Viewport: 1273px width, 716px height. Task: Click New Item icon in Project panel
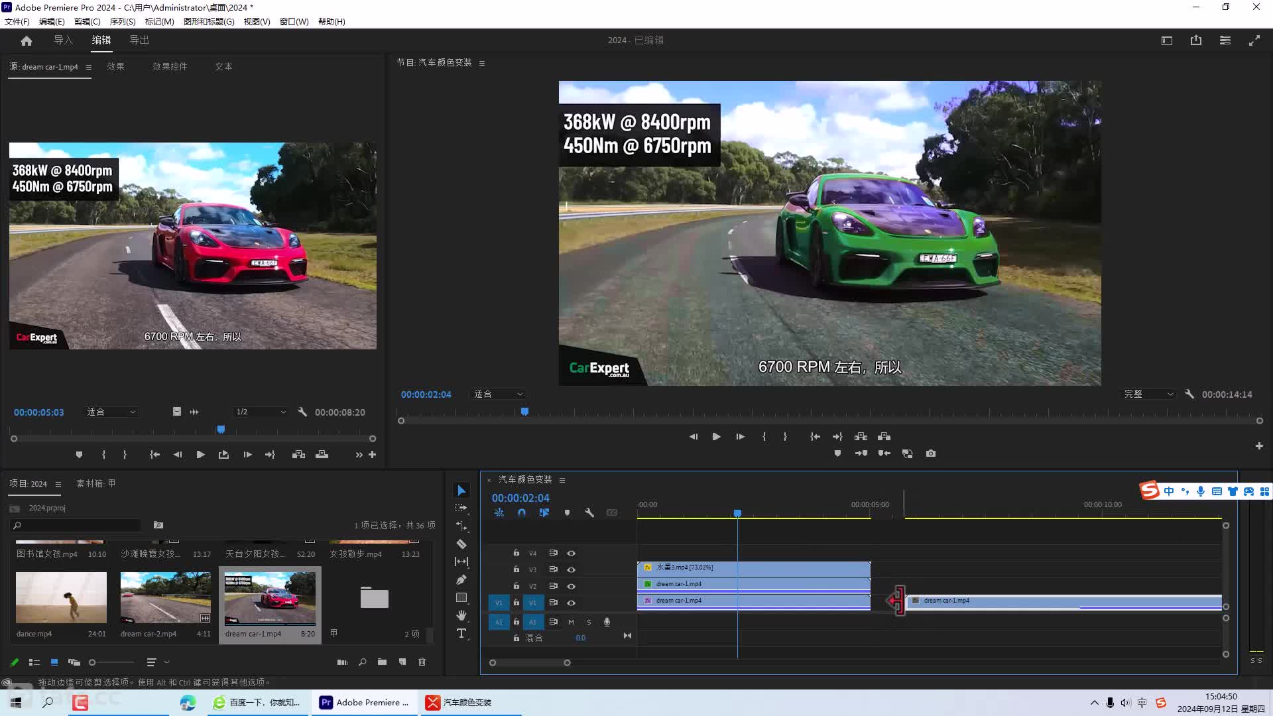402,662
